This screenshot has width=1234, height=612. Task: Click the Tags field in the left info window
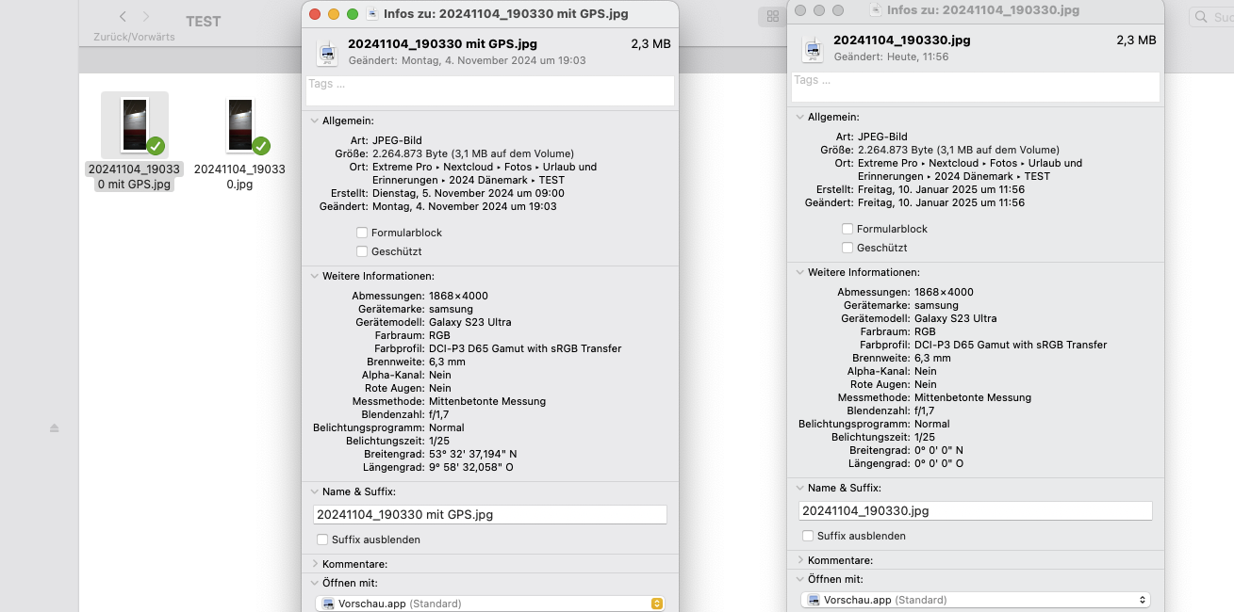[489, 90]
